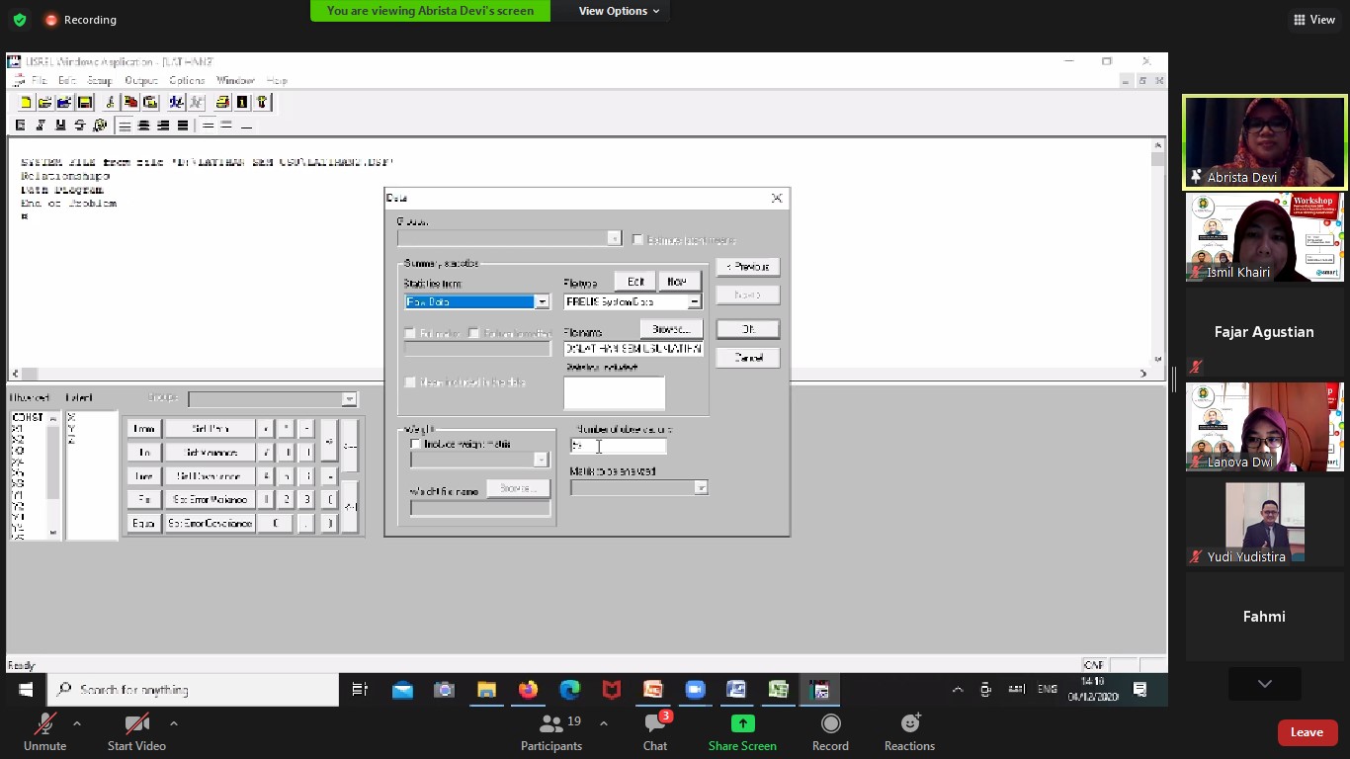Open the Matrix to be analyzed dropdown

(x=701, y=487)
